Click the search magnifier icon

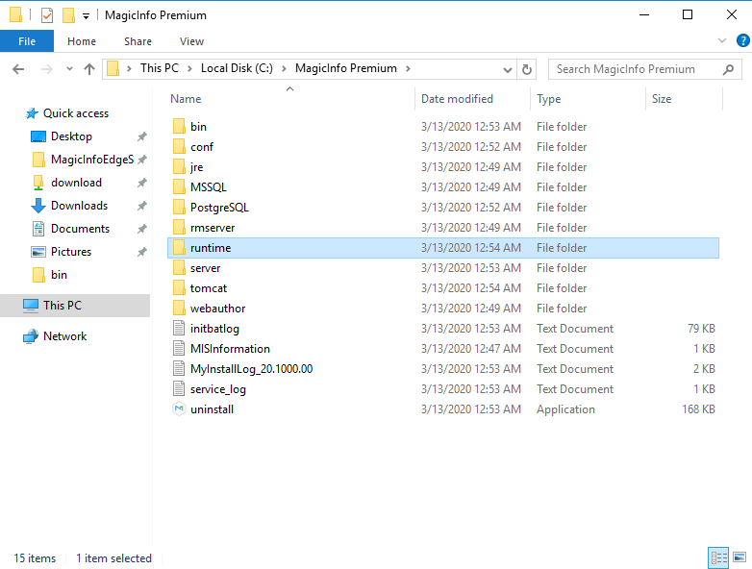click(728, 69)
